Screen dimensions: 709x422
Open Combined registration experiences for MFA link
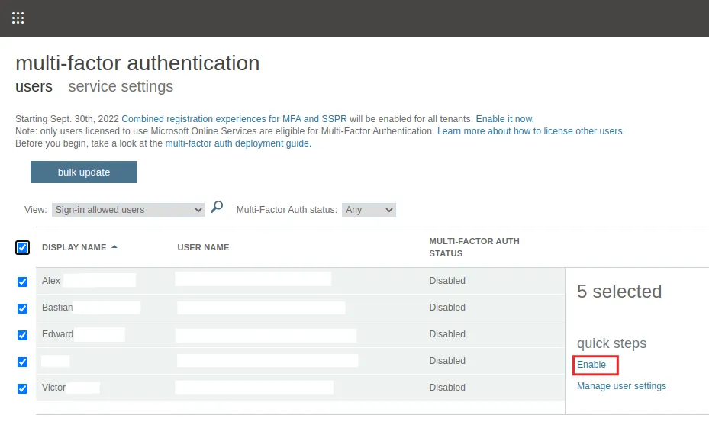(x=234, y=119)
